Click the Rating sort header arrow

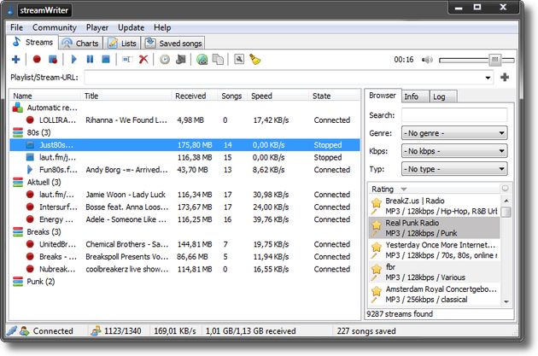pyautogui.click(x=404, y=190)
